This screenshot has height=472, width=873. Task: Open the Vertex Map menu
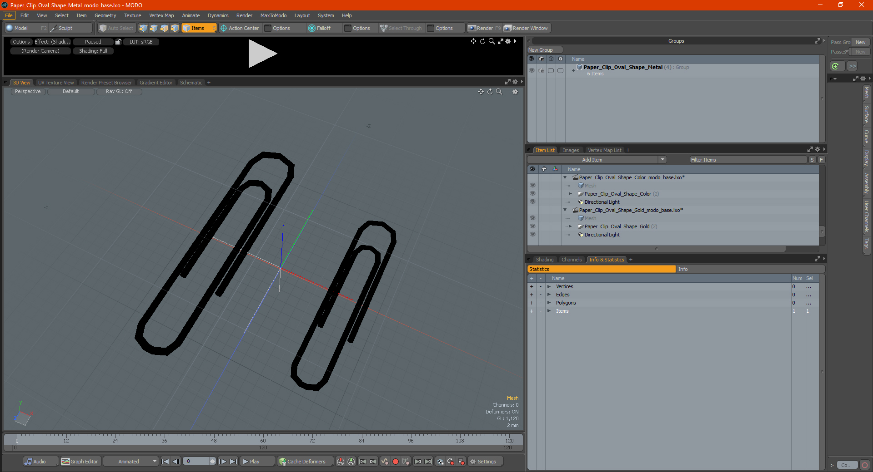click(161, 15)
